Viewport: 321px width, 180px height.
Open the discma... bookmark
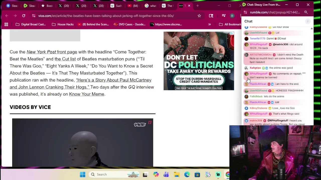(166, 24)
